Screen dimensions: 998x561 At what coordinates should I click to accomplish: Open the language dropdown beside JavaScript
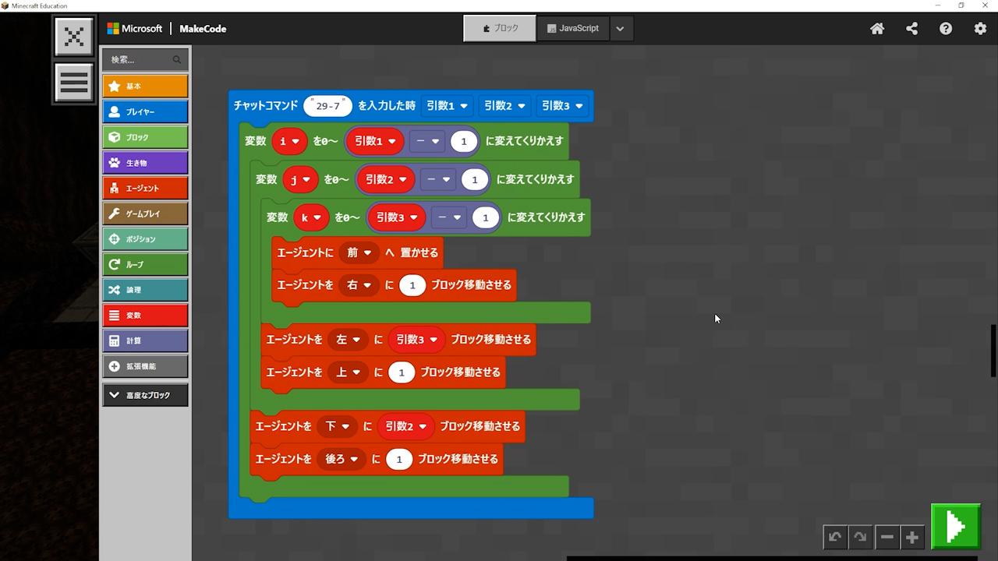[x=620, y=29]
